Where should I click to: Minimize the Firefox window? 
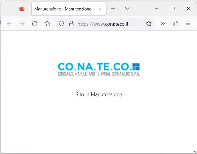tap(157, 9)
